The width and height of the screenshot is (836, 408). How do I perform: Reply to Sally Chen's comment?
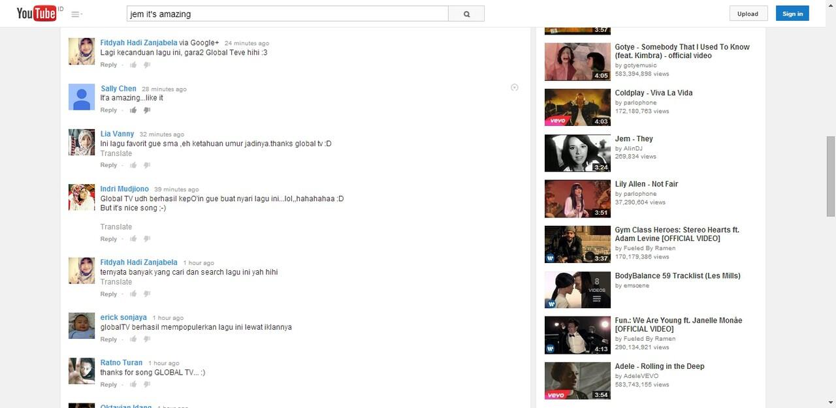[108, 110]
